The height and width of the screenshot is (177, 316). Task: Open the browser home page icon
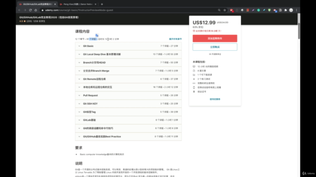[x=36, y=10]
